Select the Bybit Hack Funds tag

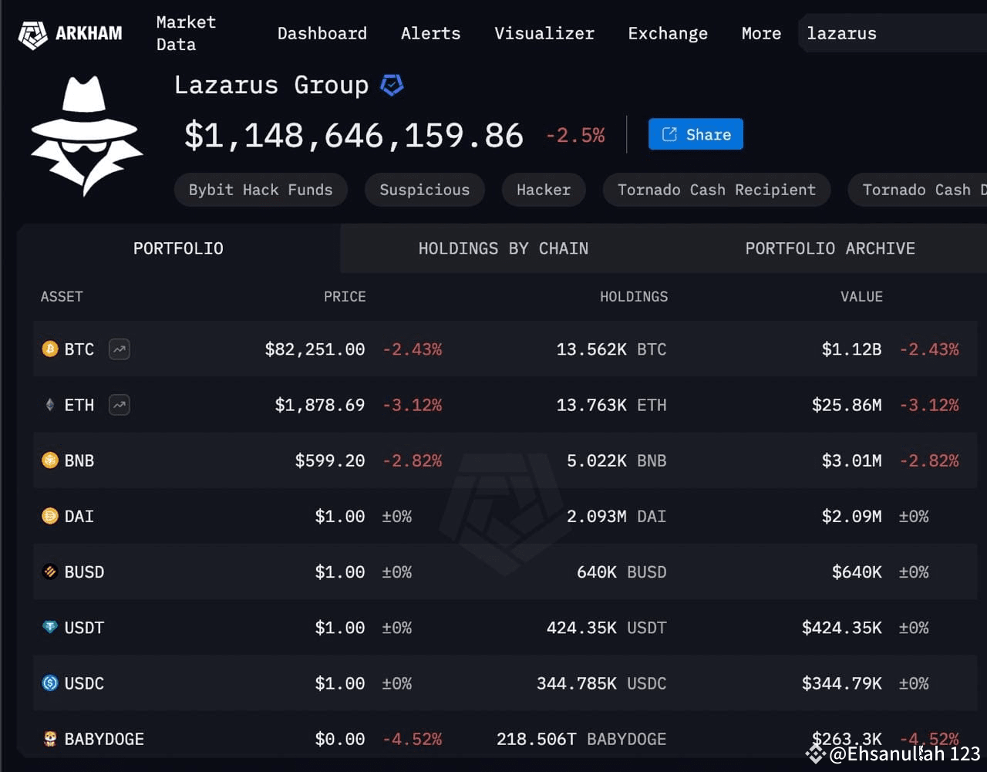pos(260,190)
